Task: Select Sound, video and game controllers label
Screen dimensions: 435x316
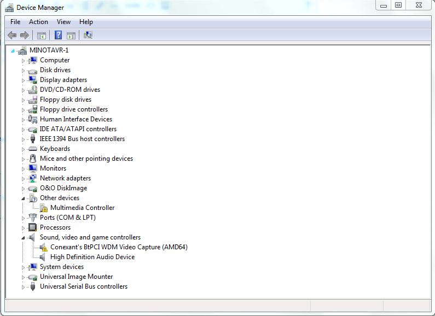Action: point(90,237)
